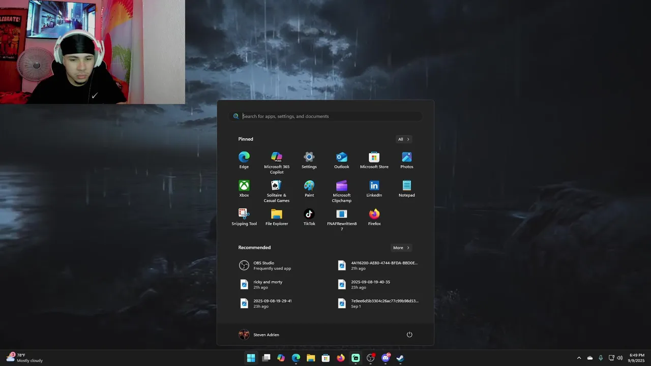This screenshot has width=651, height=366.
Task: Open Snipping Tool
Action: coord(244,217)
